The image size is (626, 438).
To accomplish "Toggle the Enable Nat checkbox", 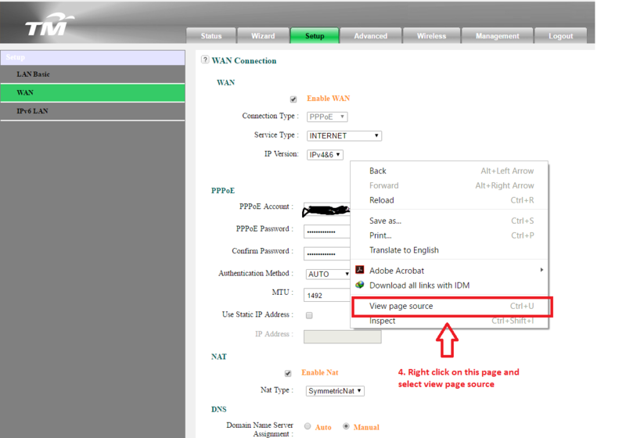I will [x=288, y=373].
